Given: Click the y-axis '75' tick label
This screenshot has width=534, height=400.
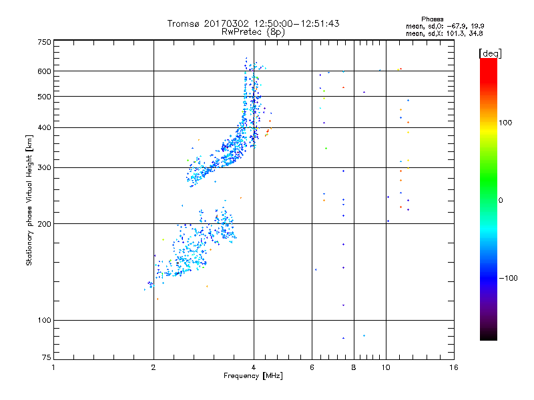Looking at the screenshot, I should (x=47, y=357).
